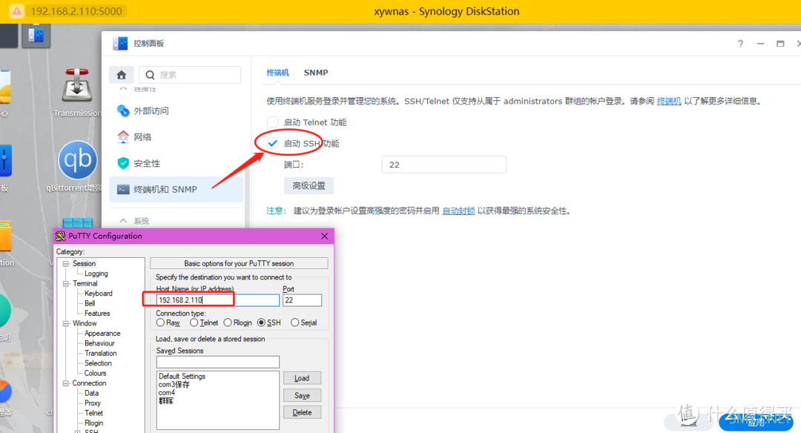Collapse the Terminal tree node in PuTTY
Viewport: 801px width, 433px height.
pyautogui.click(x=66, y=283)
